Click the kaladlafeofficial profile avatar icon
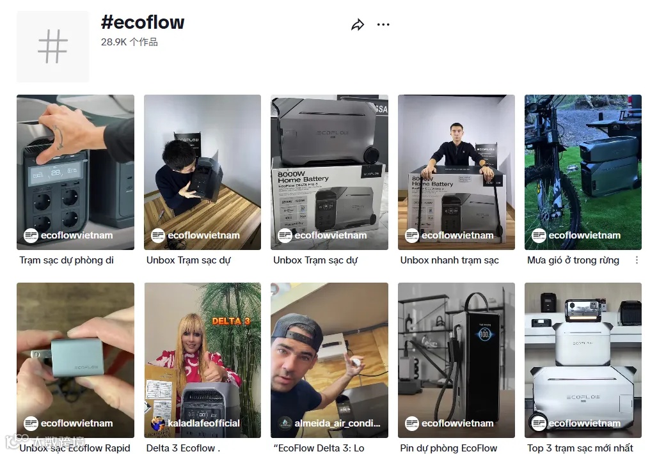 157,423
